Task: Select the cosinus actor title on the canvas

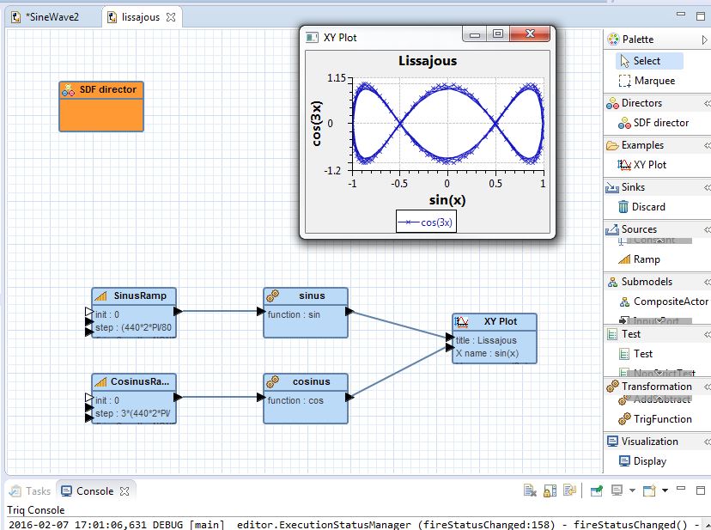Action: pos(312,381)
